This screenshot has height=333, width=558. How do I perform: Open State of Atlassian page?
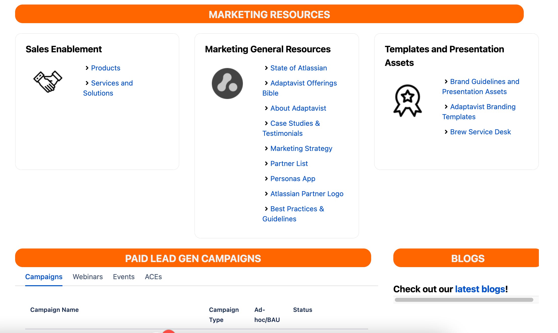pyautogui.click(x=298, y=68)
